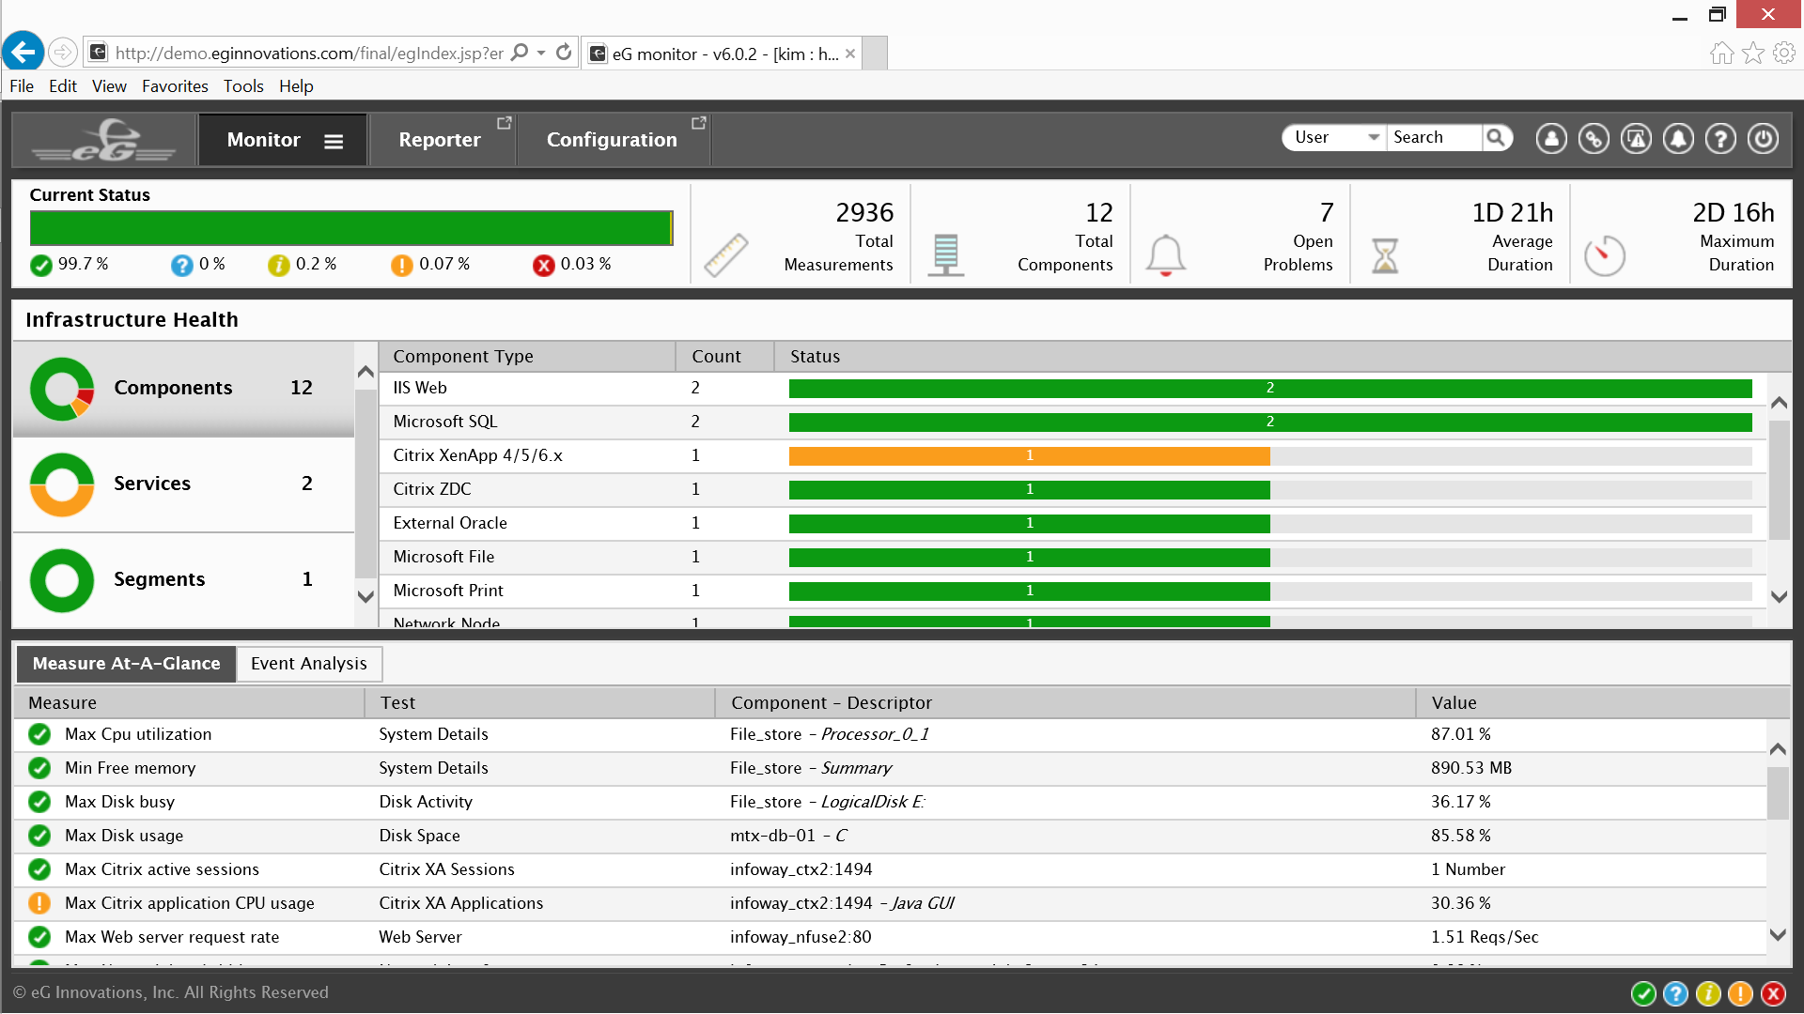Click the Open Problems bell icon
The height and width of the screenshot is (1014, 1804).
(x=1166, y=255)
